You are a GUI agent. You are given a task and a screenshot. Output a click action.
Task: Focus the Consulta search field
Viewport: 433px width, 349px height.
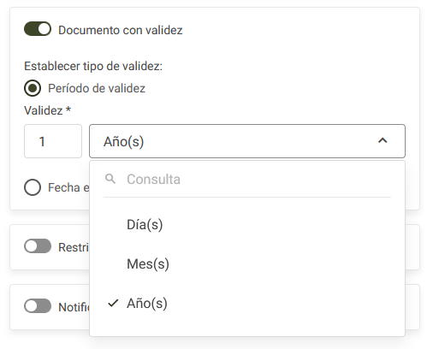pos(247,180)
